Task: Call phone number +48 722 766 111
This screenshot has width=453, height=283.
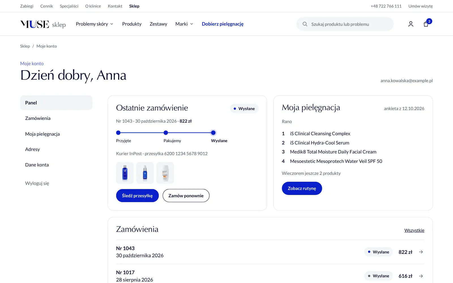Action: click(386, 6)
